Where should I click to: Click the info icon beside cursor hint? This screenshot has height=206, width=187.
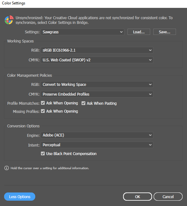(x=7, y=168)
